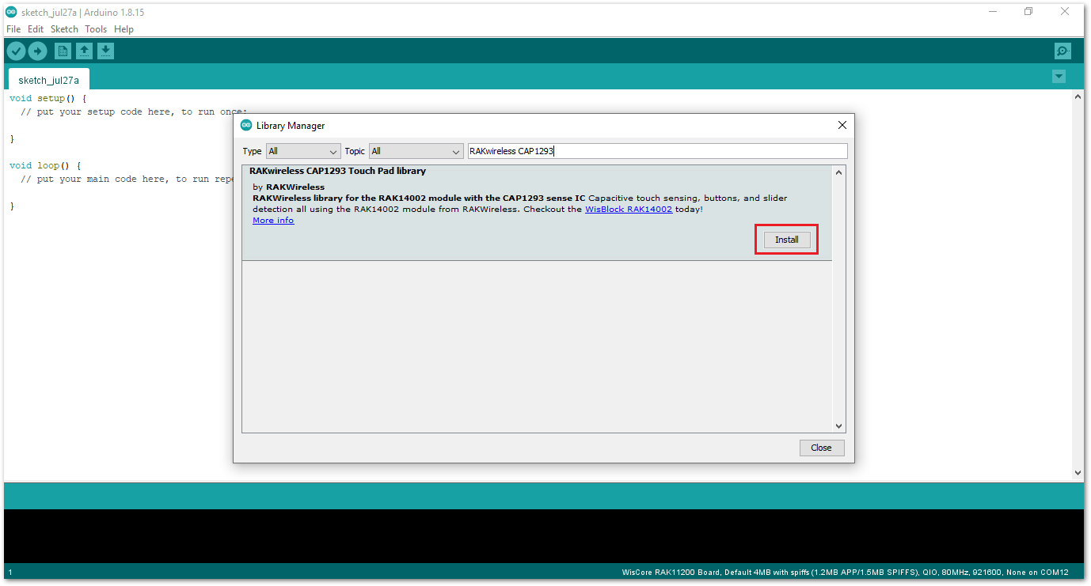Click the Upload arrow icon
1091x586 pixels.
coord(37,51)
